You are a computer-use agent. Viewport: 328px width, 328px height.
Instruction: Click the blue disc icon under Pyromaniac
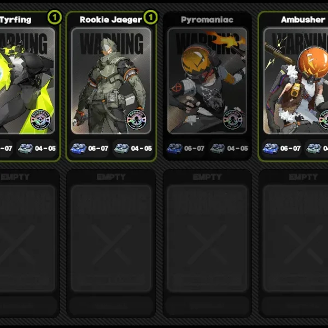pos(175,149)
